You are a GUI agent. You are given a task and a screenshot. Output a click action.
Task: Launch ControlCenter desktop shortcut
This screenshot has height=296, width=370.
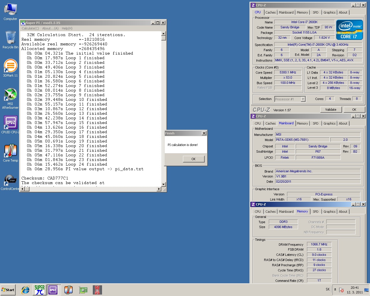pos(10,182)
